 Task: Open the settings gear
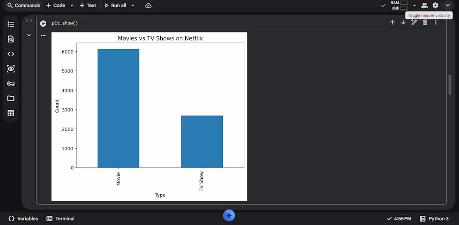click(436, 5)
